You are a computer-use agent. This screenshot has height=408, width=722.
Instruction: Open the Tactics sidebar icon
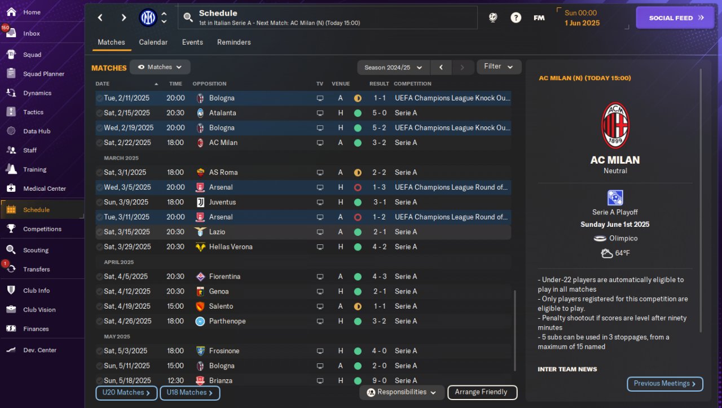pos(11,112)
